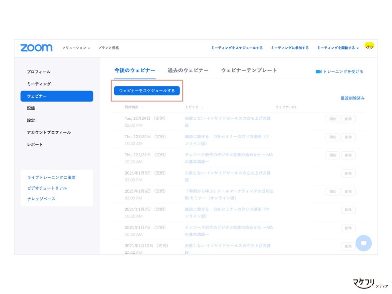Expand the ミーティングを開催する dropdown
Viewport: 392px width, 294px height.
click(x=338, y=48)
